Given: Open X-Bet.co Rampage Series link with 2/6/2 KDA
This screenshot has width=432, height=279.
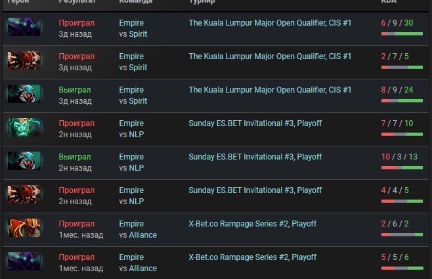Looking at the screenshot, I should coord(252,224).
